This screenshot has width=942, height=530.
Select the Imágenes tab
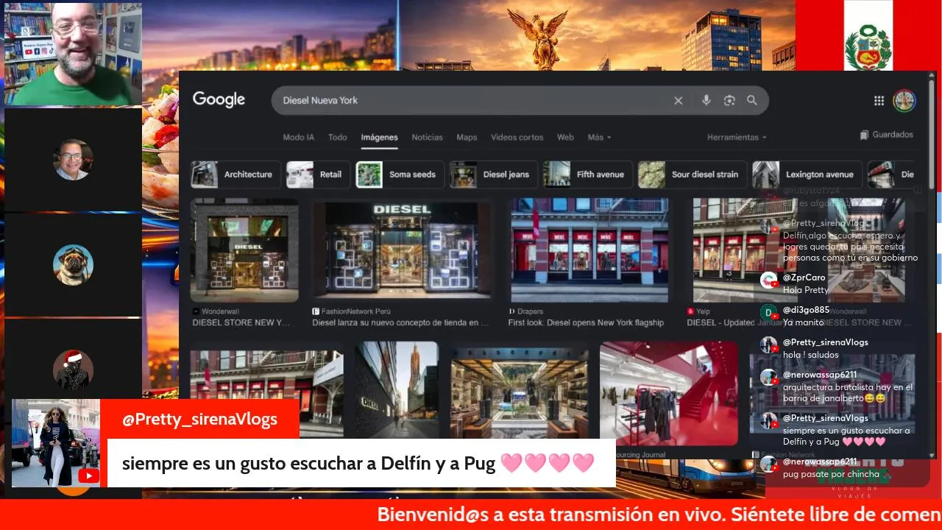point(379,137)
